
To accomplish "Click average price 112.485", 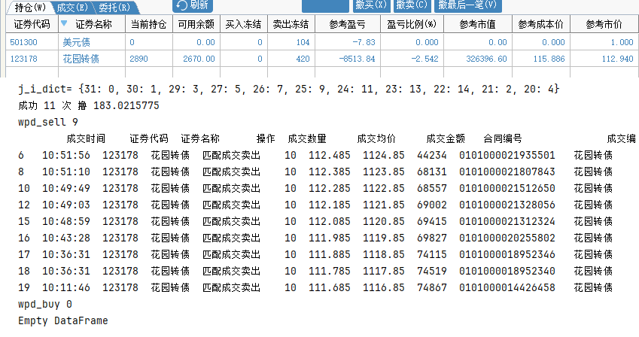I will (329, 155).
